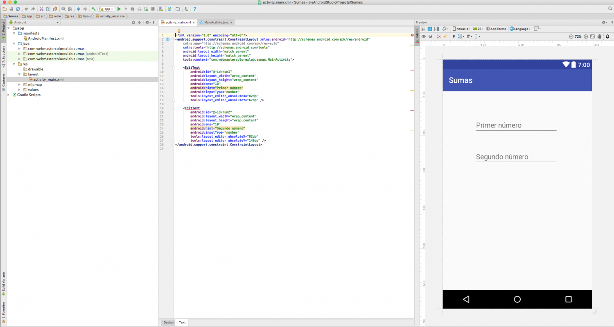Zoom out the preview with minus
The image size is (614, 327).
[571, 36]
